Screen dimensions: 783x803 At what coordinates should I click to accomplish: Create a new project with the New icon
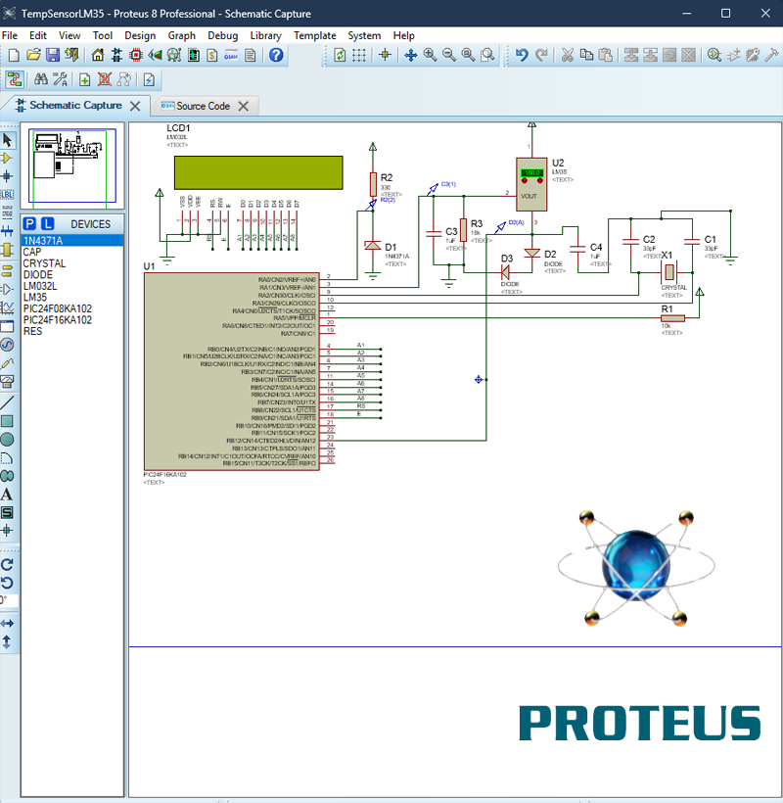14,55
